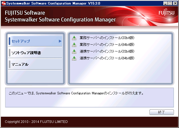Click install icon for 連携サーバへのインストール(32bit版)
Image resolution: width=179 pixels, height=128 pixels.
pyautogui.click(x=74, y=51)
